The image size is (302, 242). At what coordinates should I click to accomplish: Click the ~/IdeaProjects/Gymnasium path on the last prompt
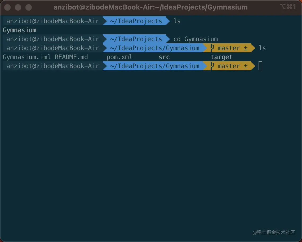click(154, 66)
